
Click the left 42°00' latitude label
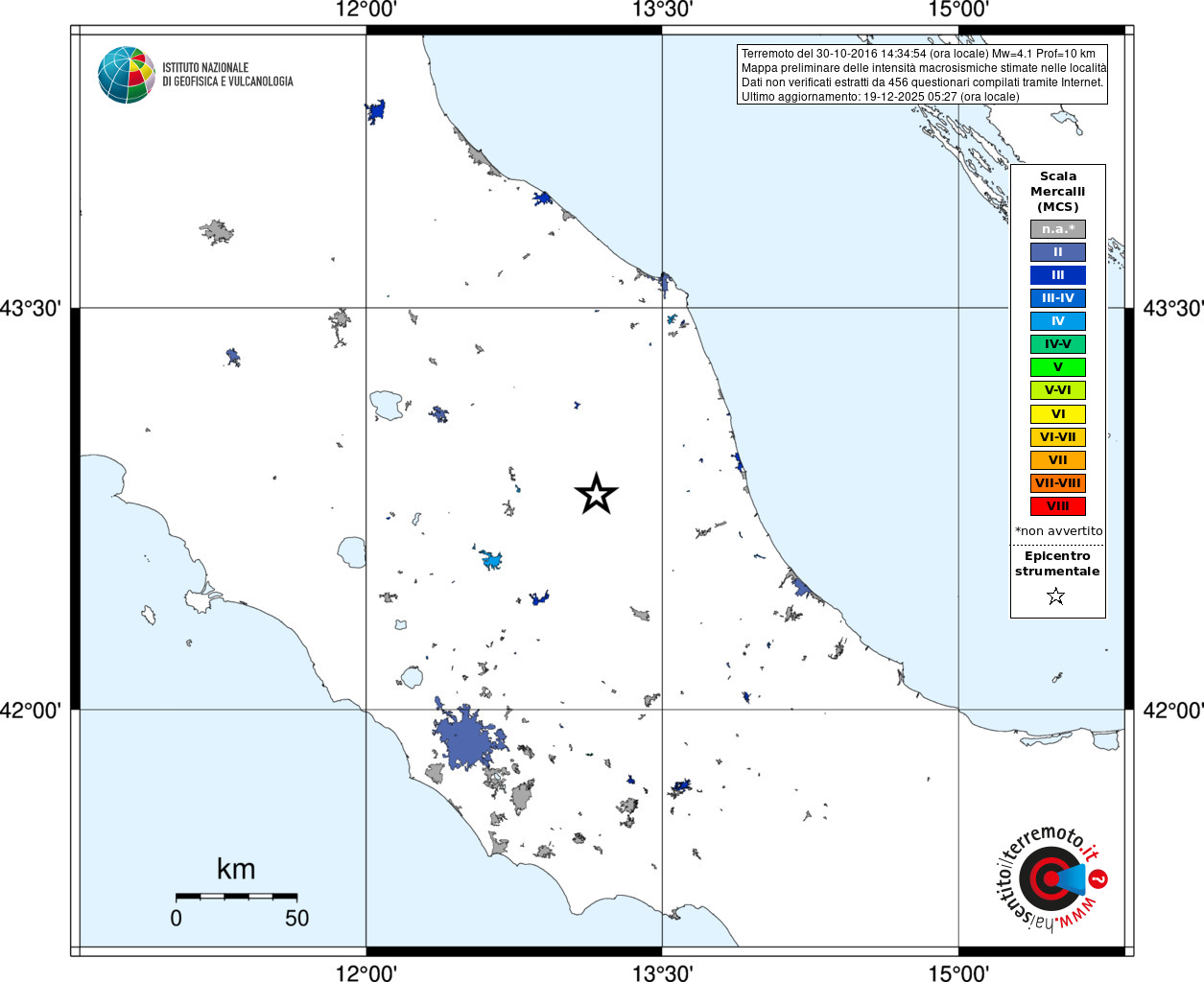click(31, 710)
